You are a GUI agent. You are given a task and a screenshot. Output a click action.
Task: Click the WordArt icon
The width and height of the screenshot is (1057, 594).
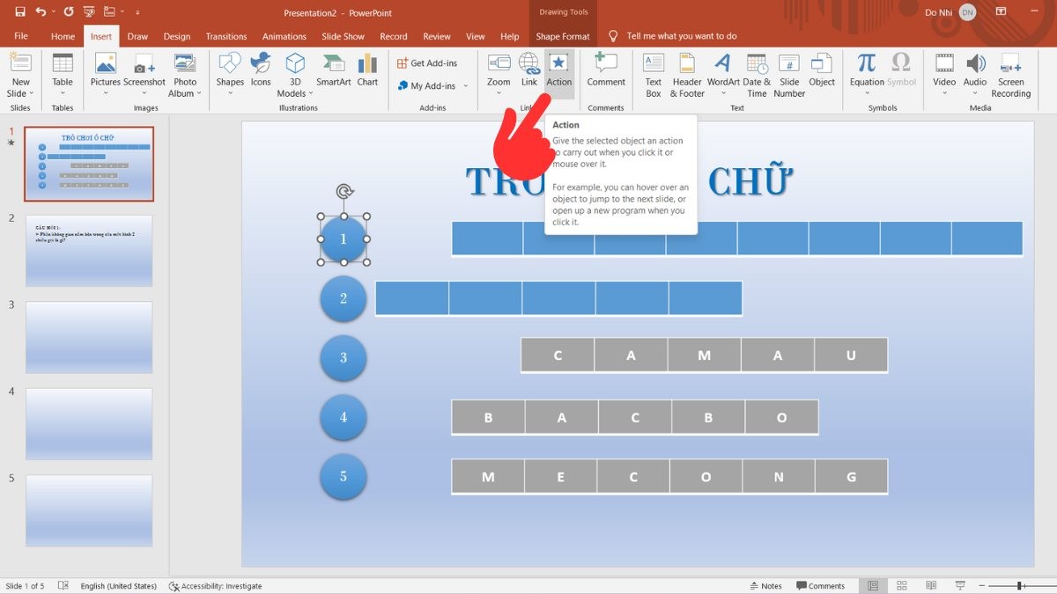(723, 63)
